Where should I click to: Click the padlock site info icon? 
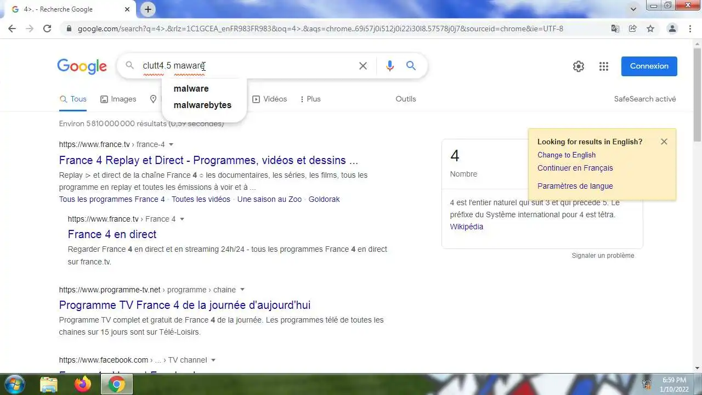click(69, 29)
